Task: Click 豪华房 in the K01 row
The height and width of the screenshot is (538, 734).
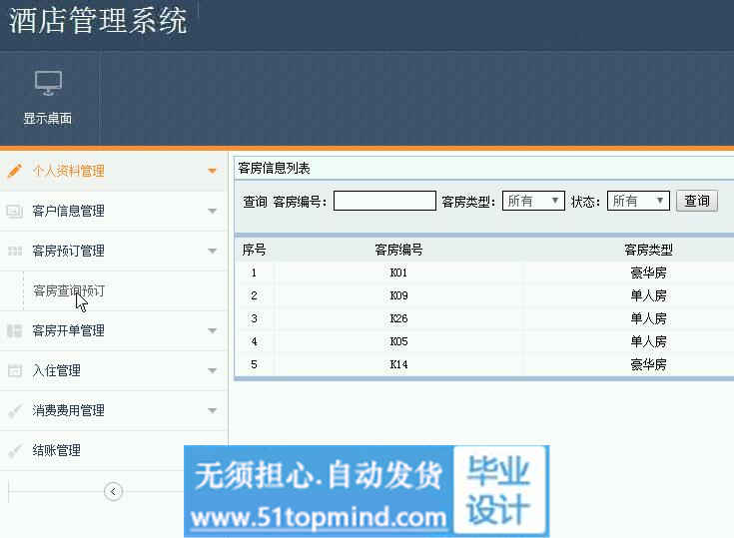Action: [648, 272]
